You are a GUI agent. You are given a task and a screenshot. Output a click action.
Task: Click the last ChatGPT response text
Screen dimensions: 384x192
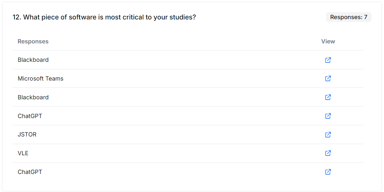(x=30, y=172)
